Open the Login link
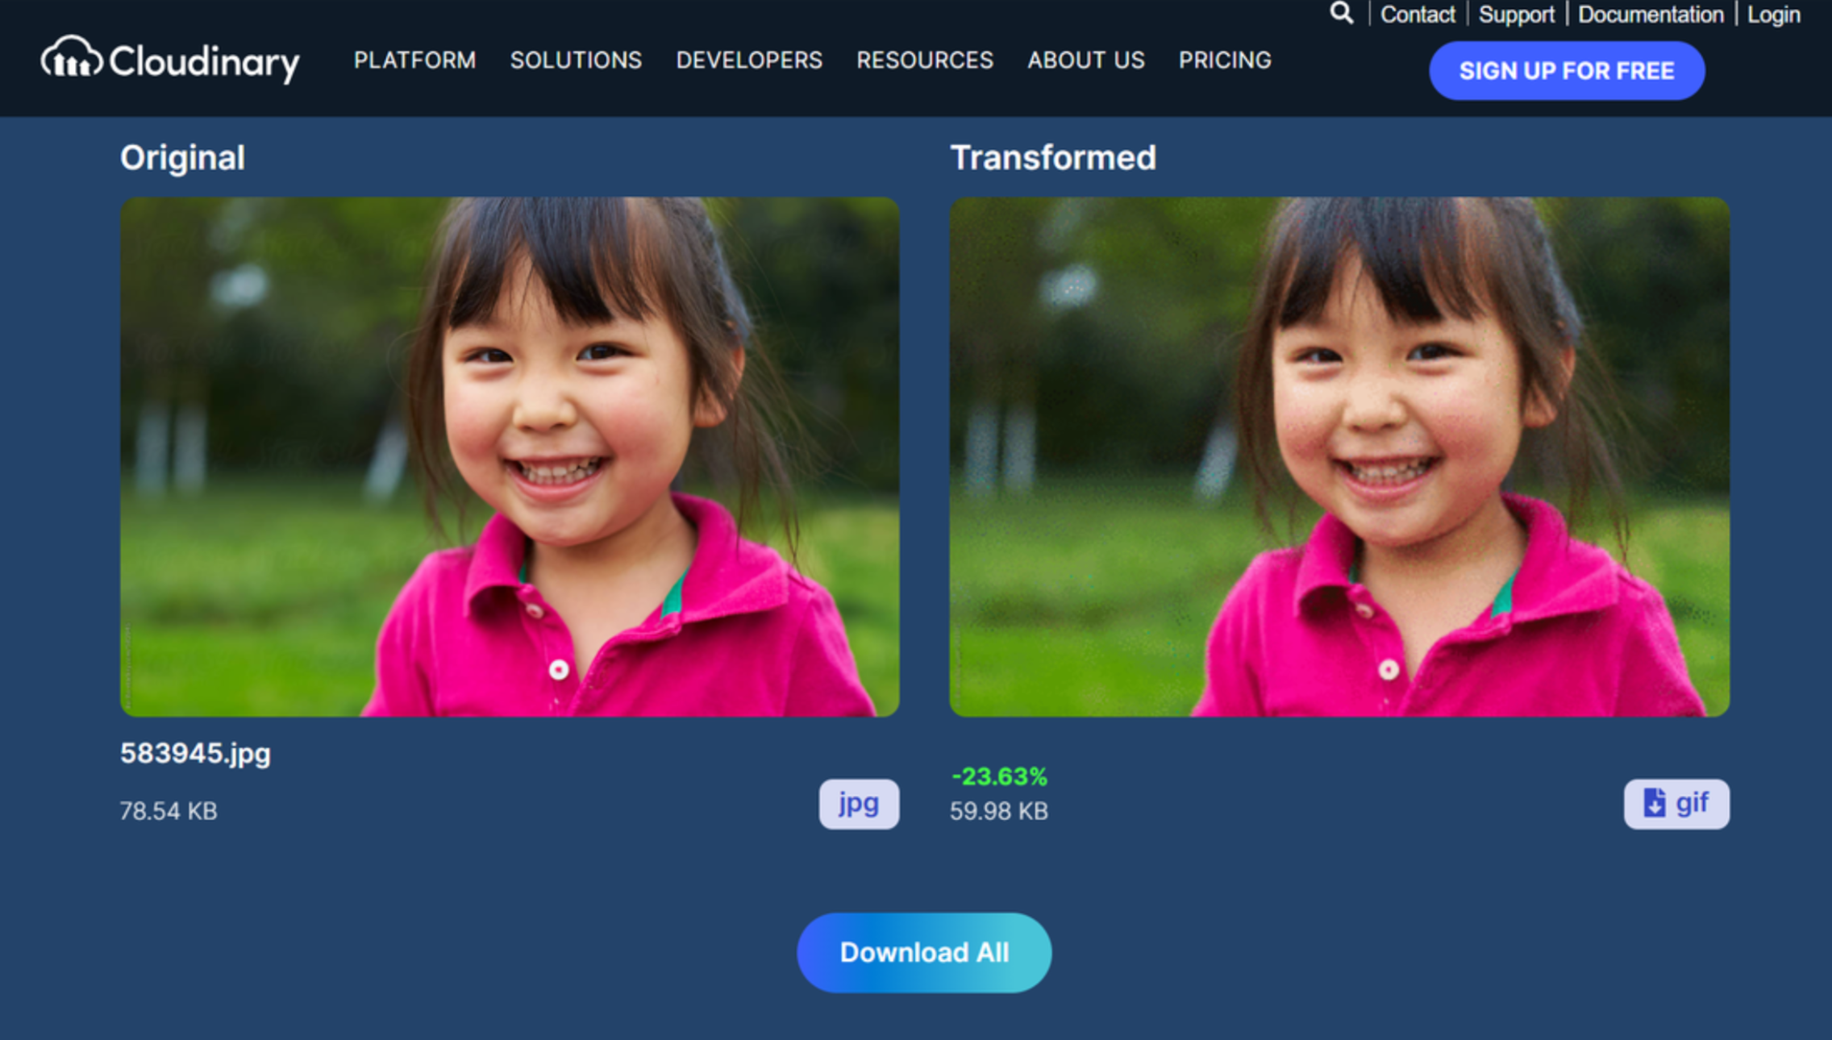Viewport: 1832px width, 1040px height. click(1773, 14)
